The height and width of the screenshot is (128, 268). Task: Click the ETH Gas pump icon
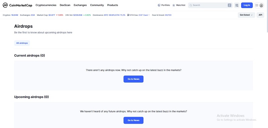[x=128, y=15]
